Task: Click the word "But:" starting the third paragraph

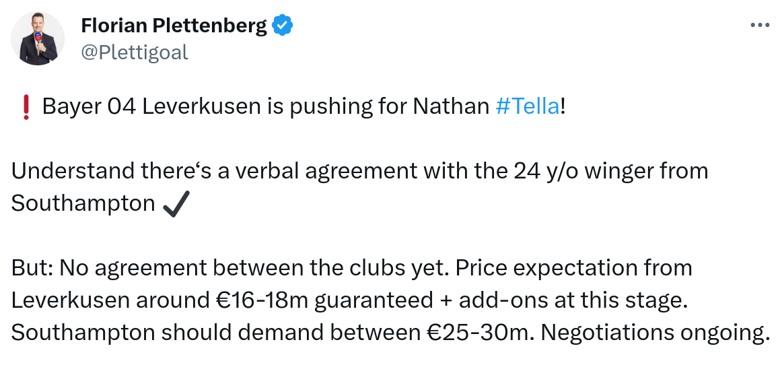Action: (x=32, y=268)
